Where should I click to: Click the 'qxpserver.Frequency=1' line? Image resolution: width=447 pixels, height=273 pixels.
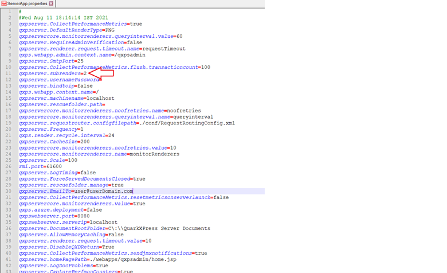(x=51, y=129)
